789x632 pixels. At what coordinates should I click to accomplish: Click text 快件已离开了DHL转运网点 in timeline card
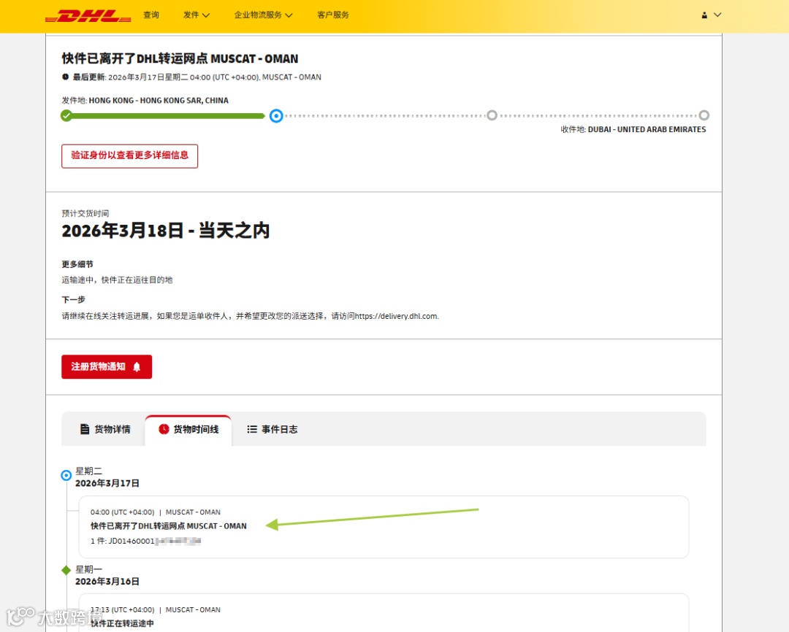coord(137,526)
